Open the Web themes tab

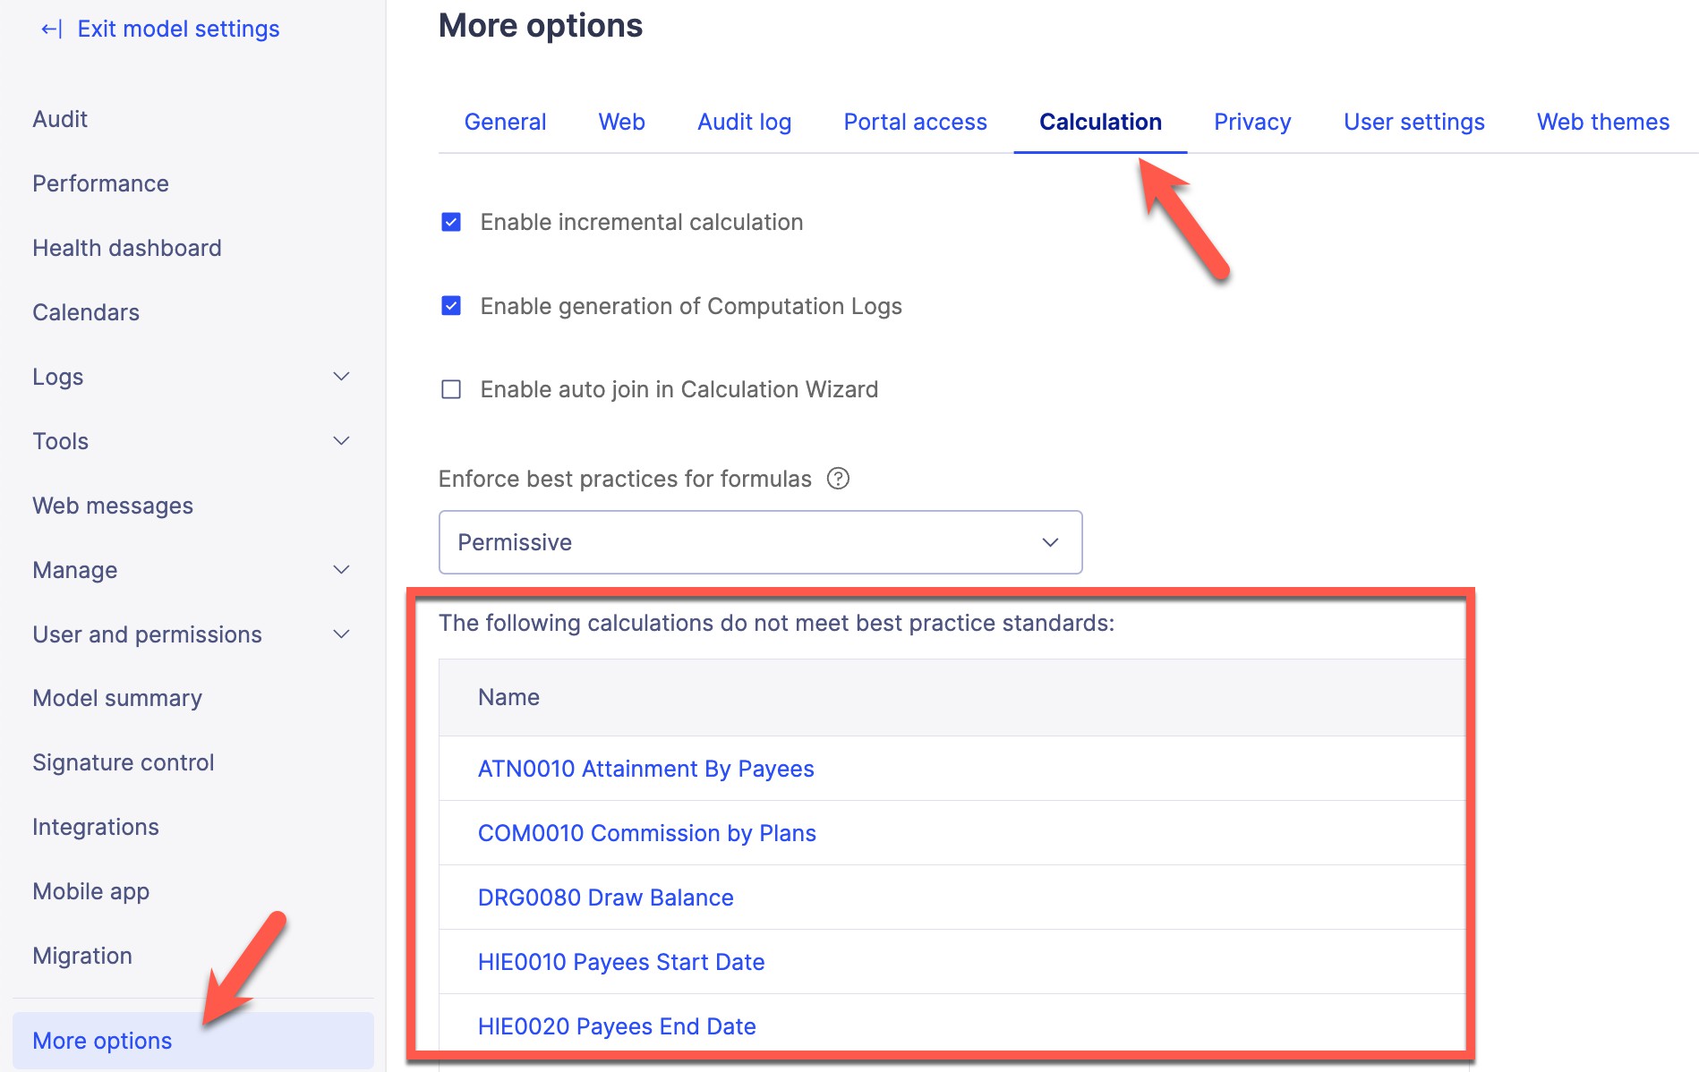pos(1602,122)
